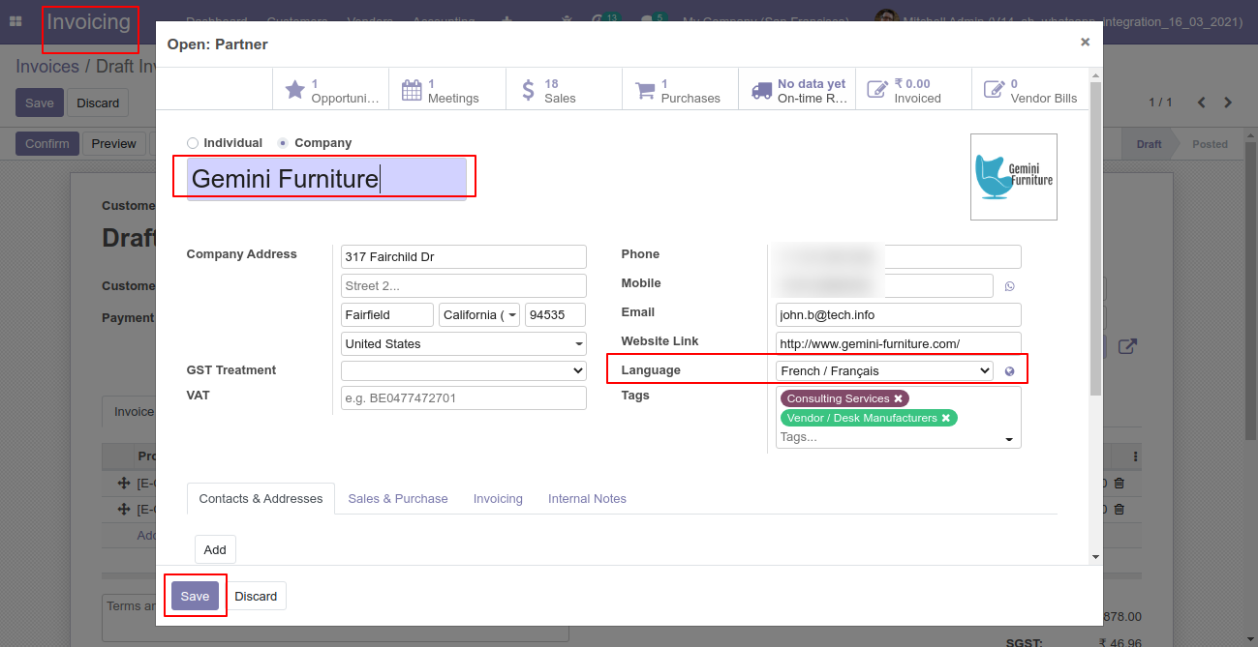Click the city field Fairfield

pos(387,315)
